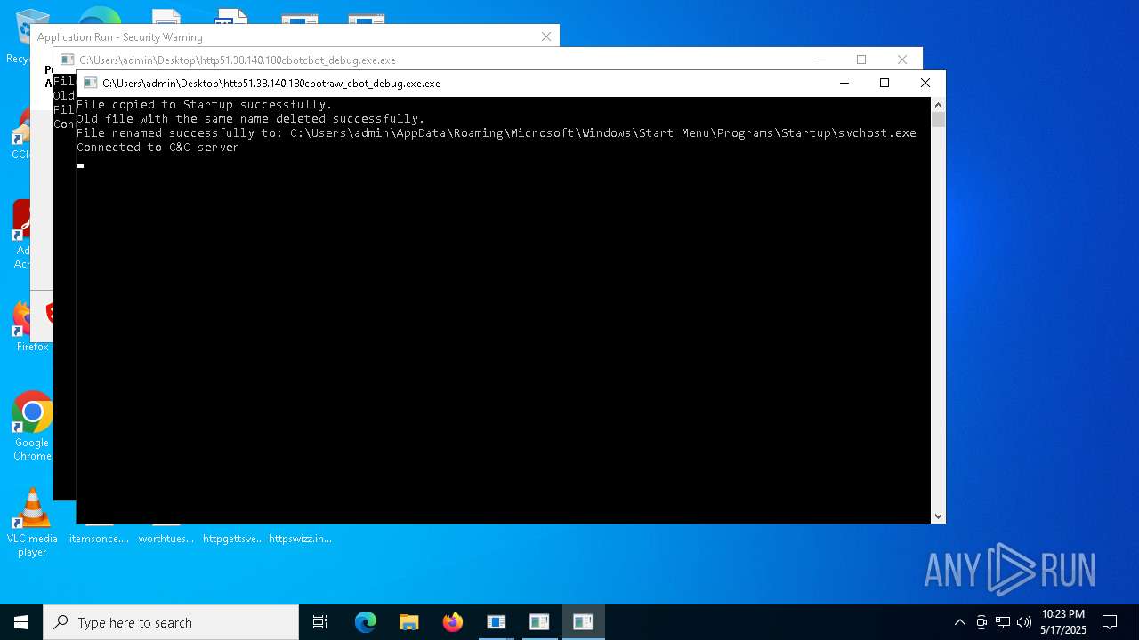Click 'Old file with the same name deleted' line

(250, 119)
